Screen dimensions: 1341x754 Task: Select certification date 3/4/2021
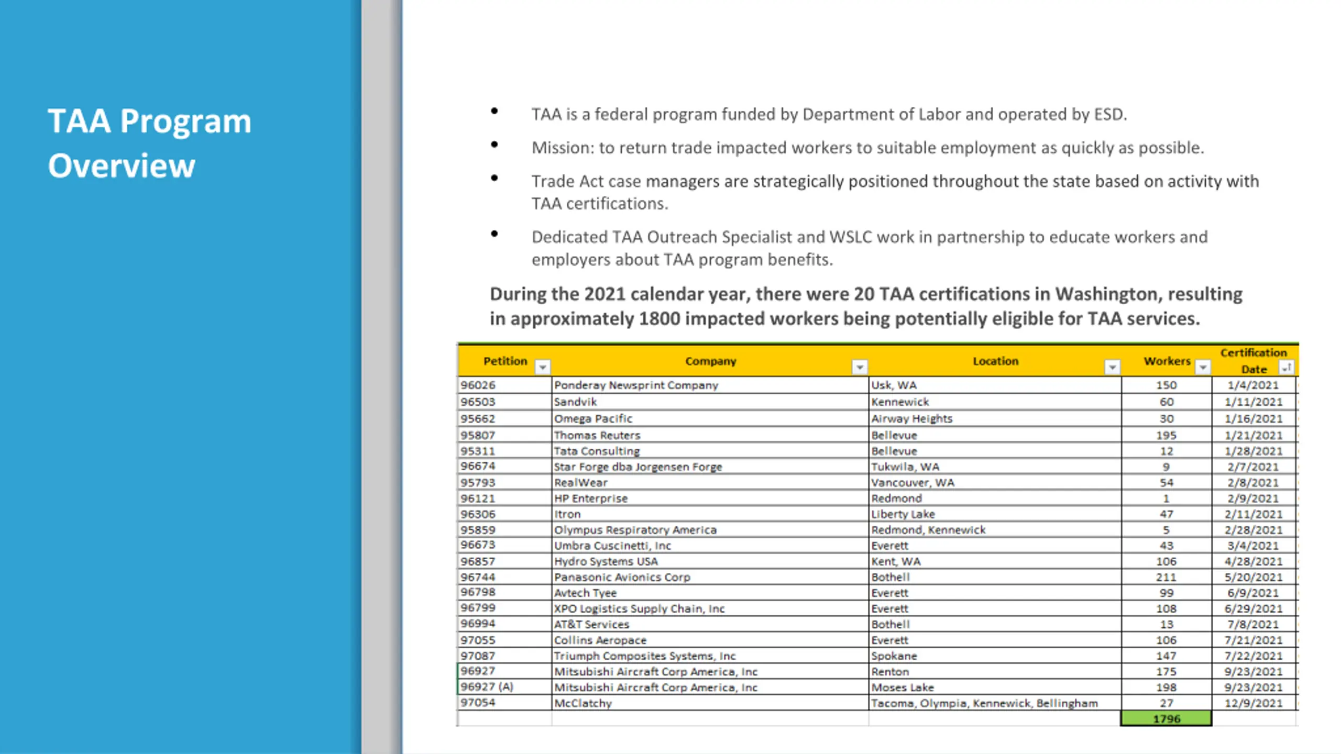click(x=1254, y=545)
